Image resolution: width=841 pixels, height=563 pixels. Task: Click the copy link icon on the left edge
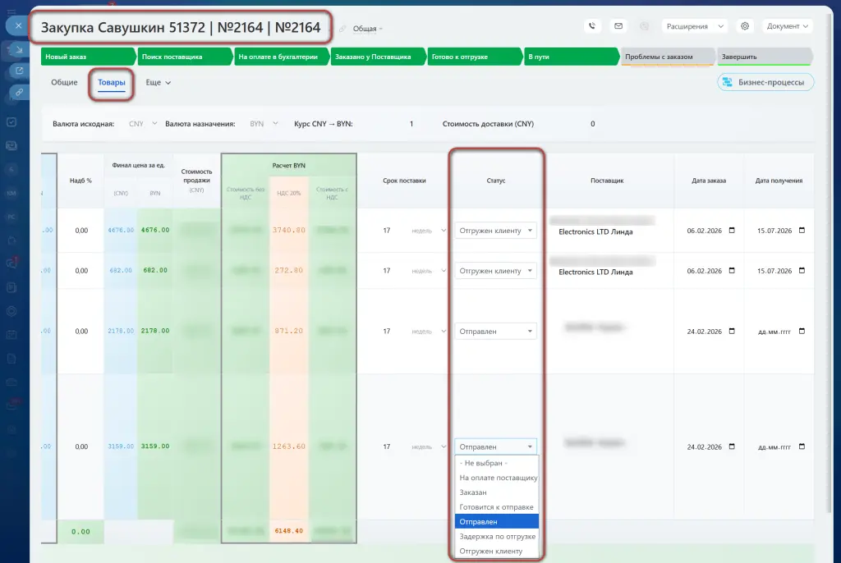click(x=19, y=92)
